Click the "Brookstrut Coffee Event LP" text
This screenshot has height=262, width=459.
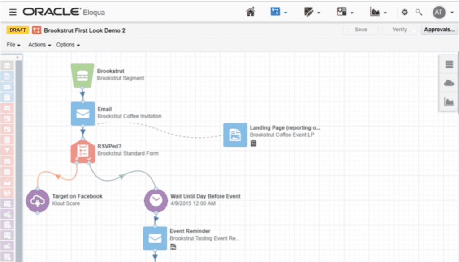pyautogui.click(x=282, y=135)
